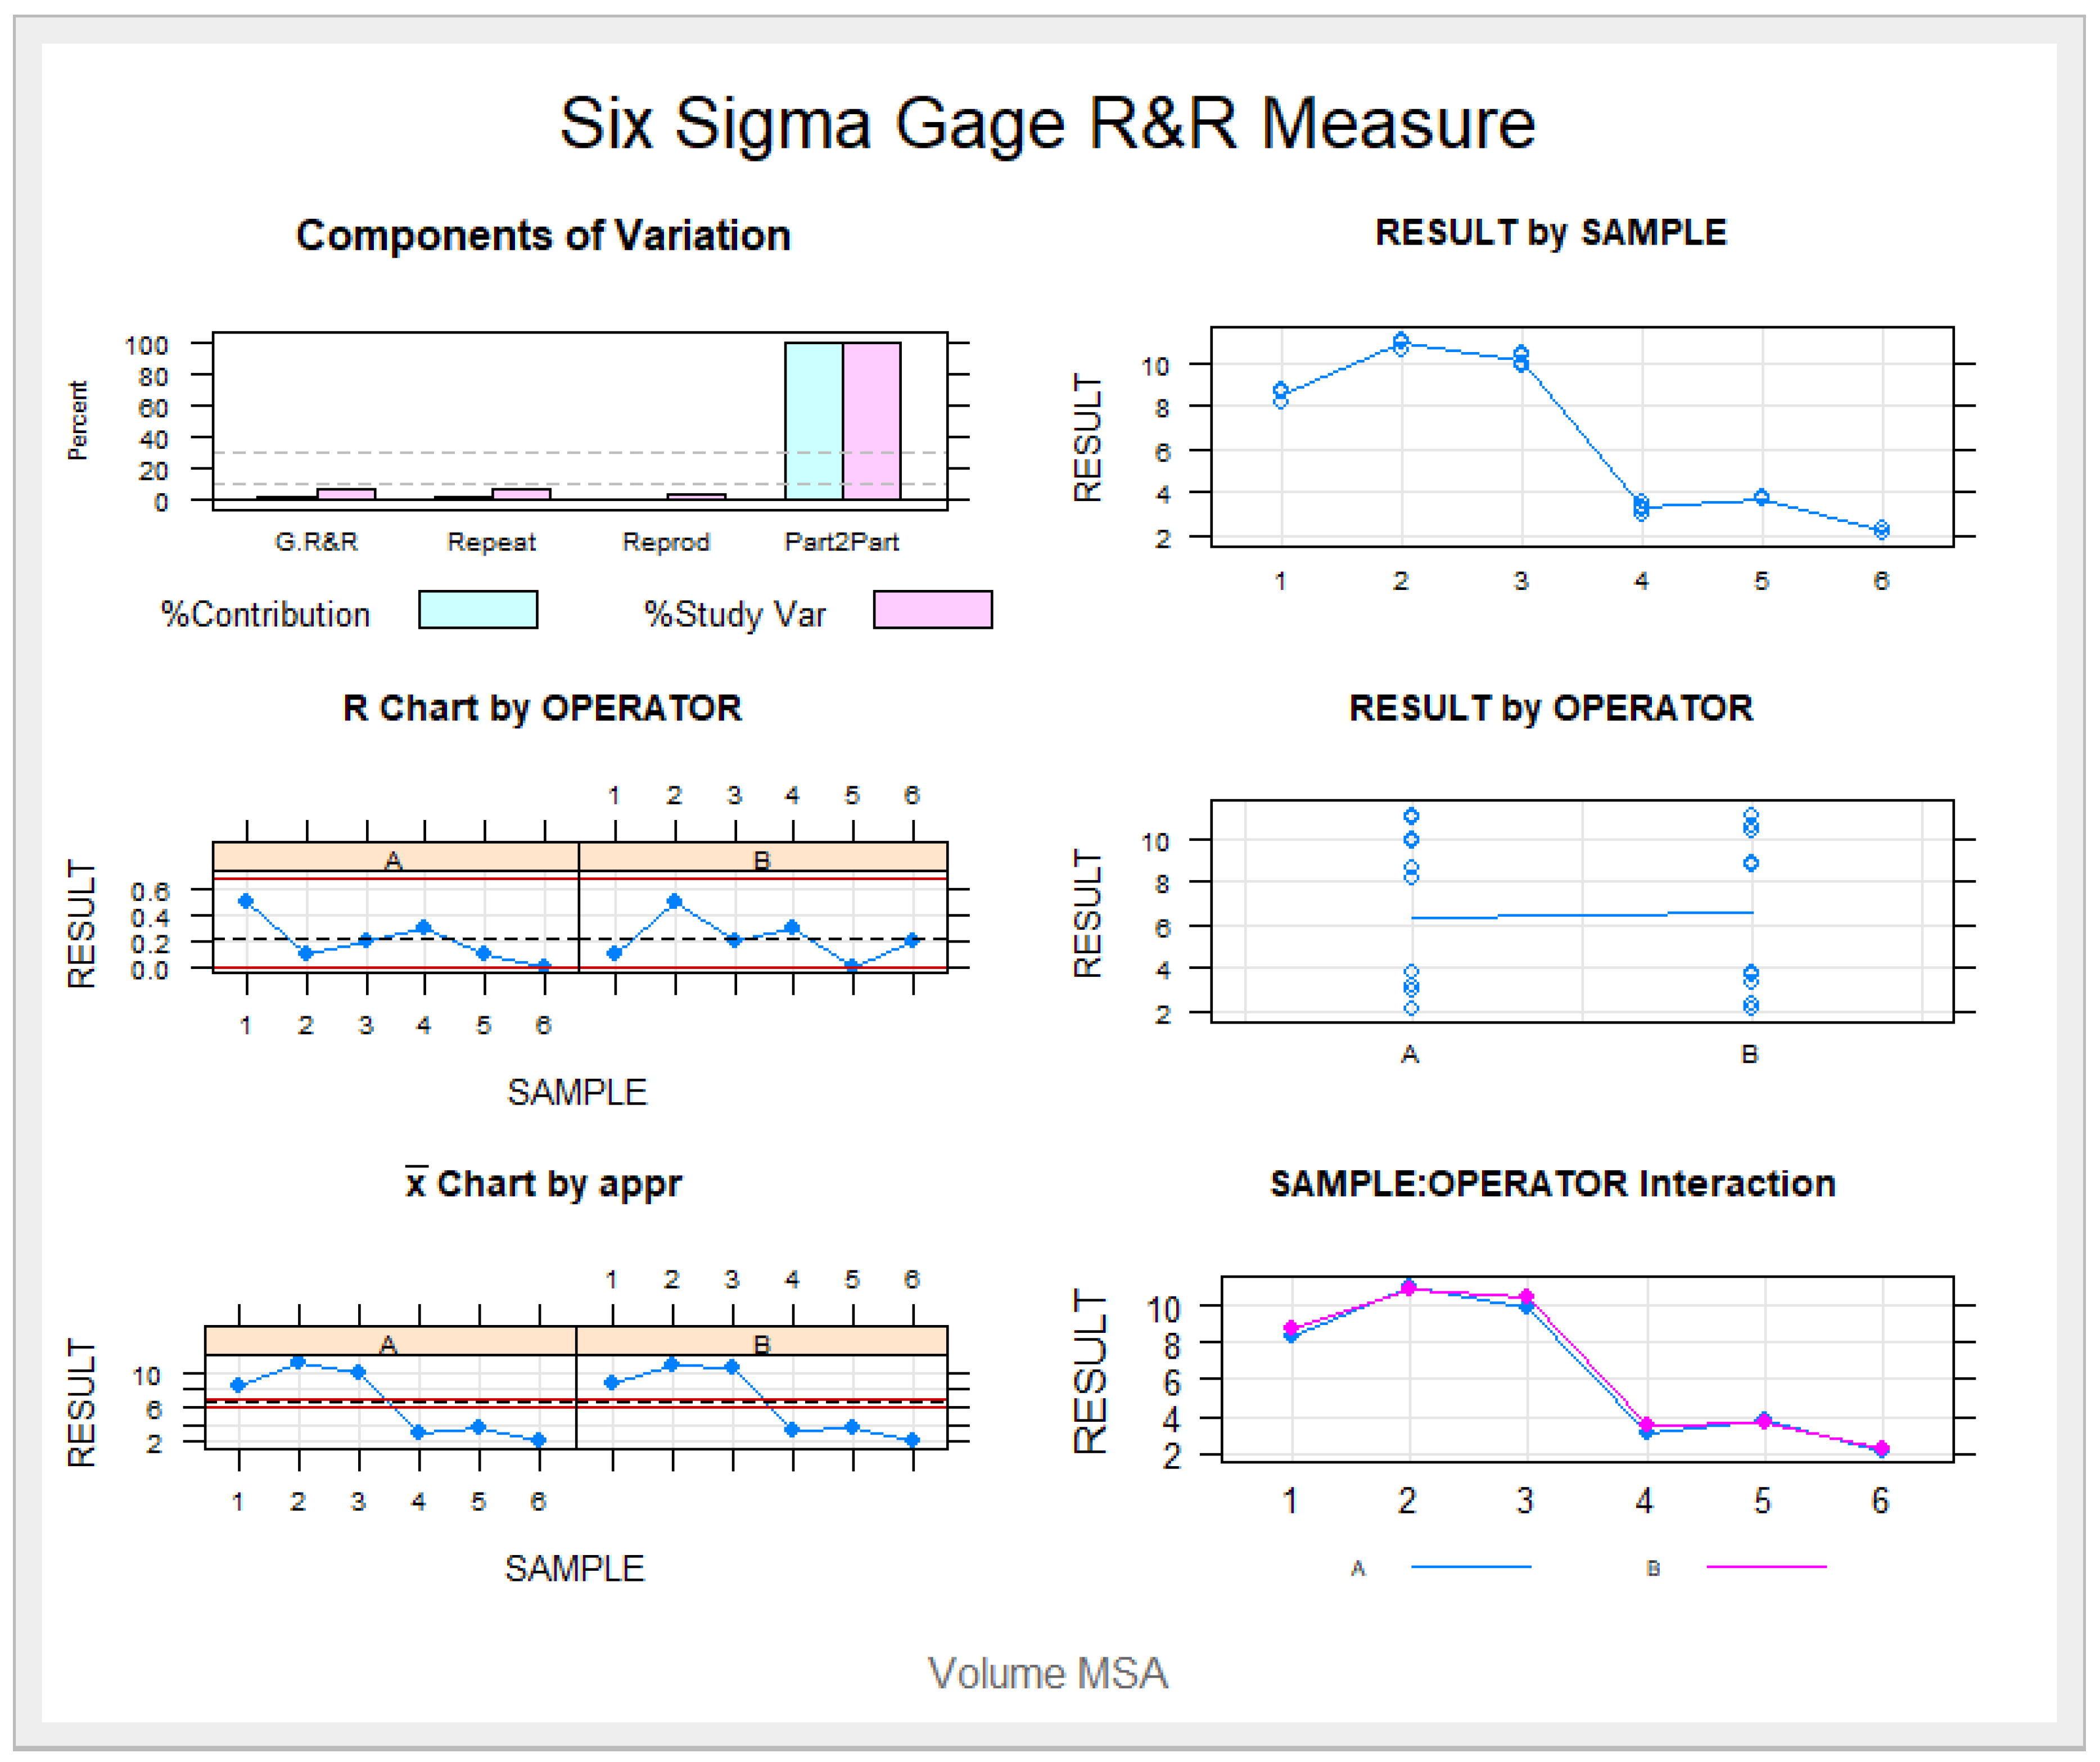Click the magenta B line legend in Interaction plot
The height and width of the screenshot is (1762, 2100).
click(1766, 1567)
